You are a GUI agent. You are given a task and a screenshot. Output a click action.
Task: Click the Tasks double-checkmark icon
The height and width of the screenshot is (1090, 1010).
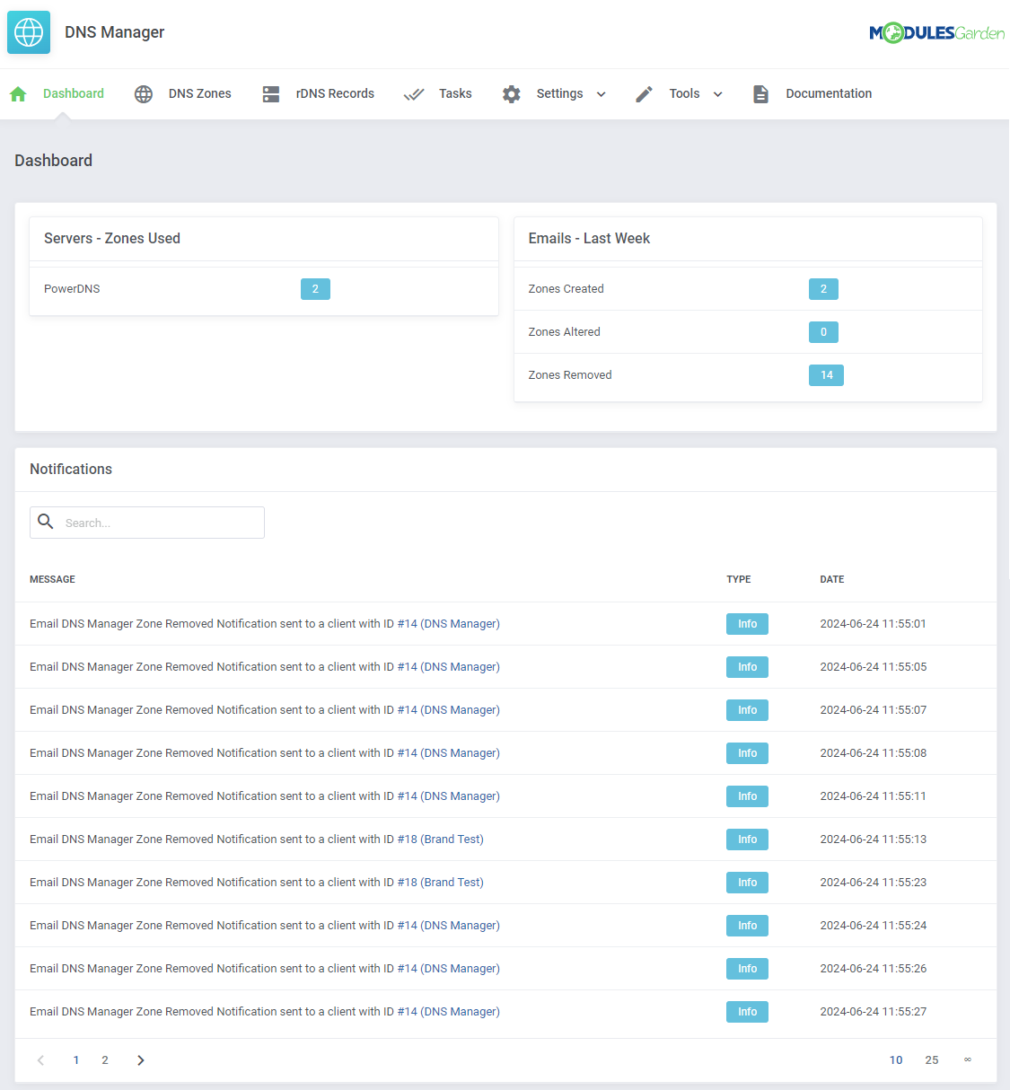pos(414,94)
